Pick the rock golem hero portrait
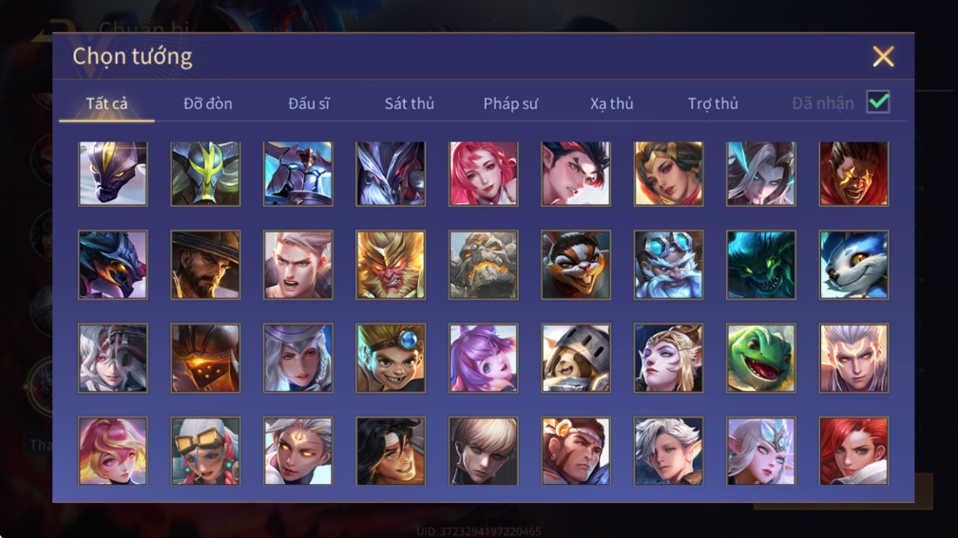The width and height of the screenshot is (958, 538). click(483, 265)
